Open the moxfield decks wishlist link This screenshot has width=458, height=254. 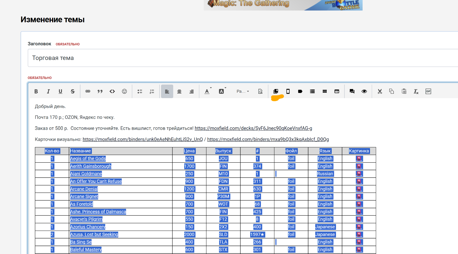(x=253, y=128)
